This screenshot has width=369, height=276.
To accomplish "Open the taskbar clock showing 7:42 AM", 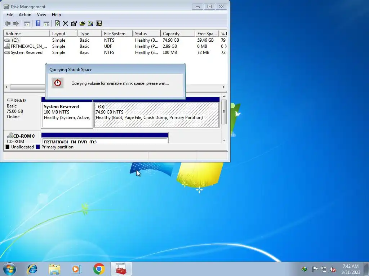I will point(351,269).
